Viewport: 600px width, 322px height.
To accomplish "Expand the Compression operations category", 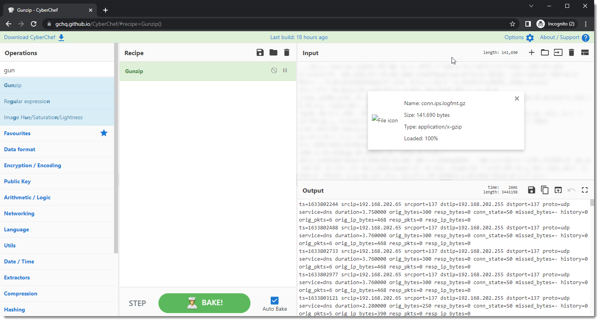I will coord(21,293).
